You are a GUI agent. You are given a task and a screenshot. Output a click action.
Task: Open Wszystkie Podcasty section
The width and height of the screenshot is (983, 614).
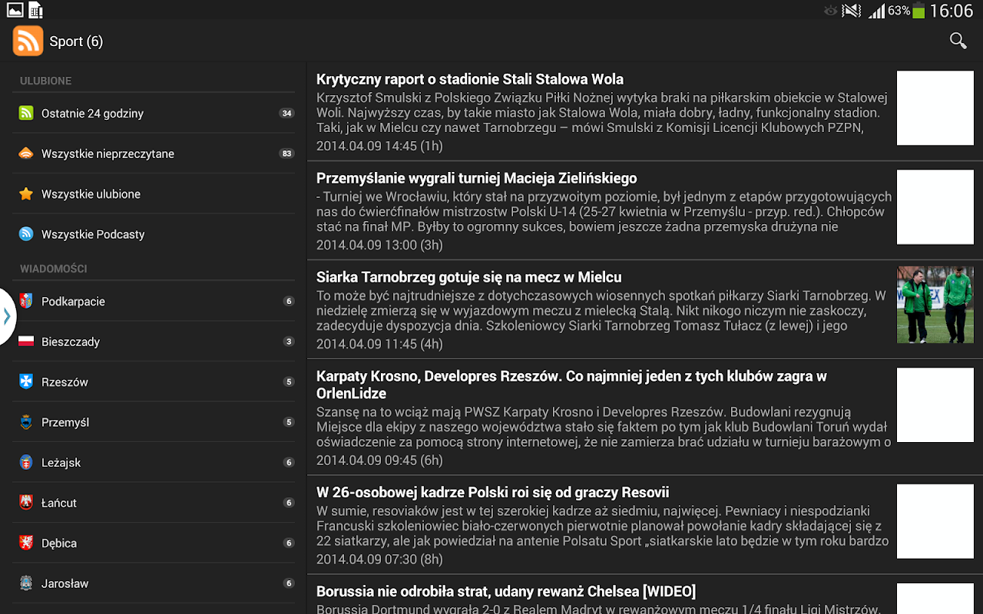(x=154, y=234)
